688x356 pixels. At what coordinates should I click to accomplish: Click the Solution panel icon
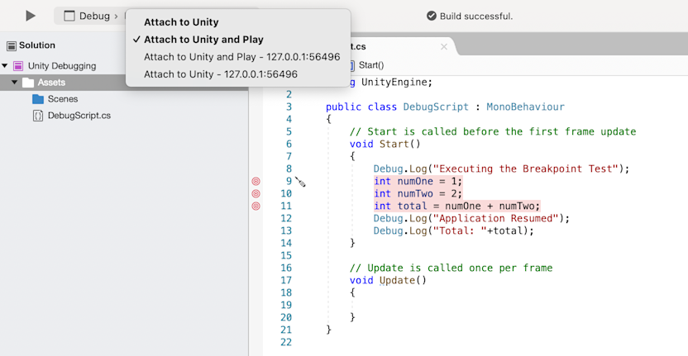12,45
